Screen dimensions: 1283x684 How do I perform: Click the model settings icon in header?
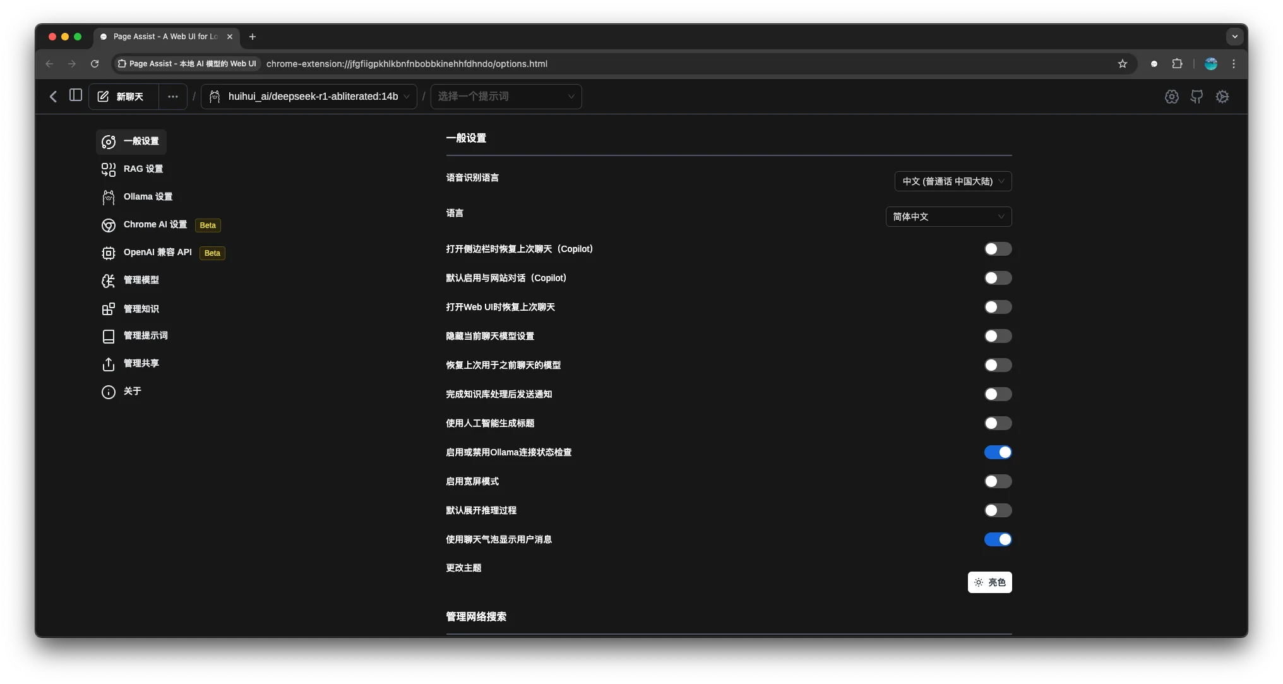(x=1172, y=97)
